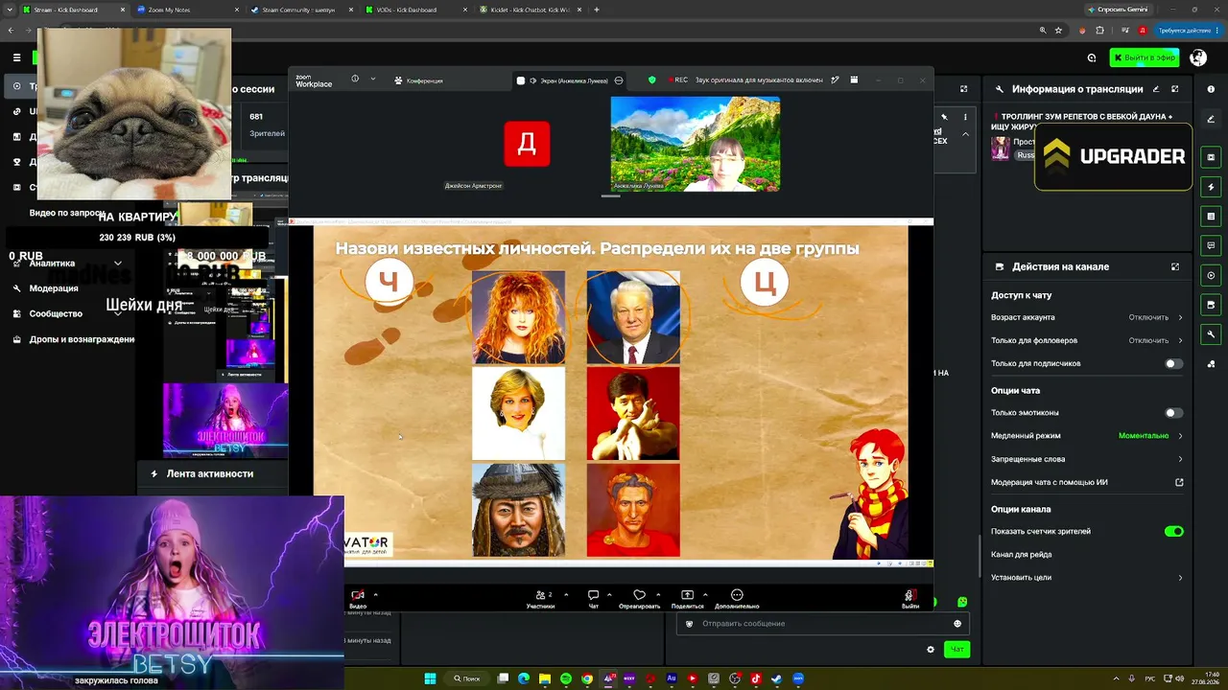Click Спросить Gemini button
Screen dimensions: 1228x690
click(x=1117, y=10)
